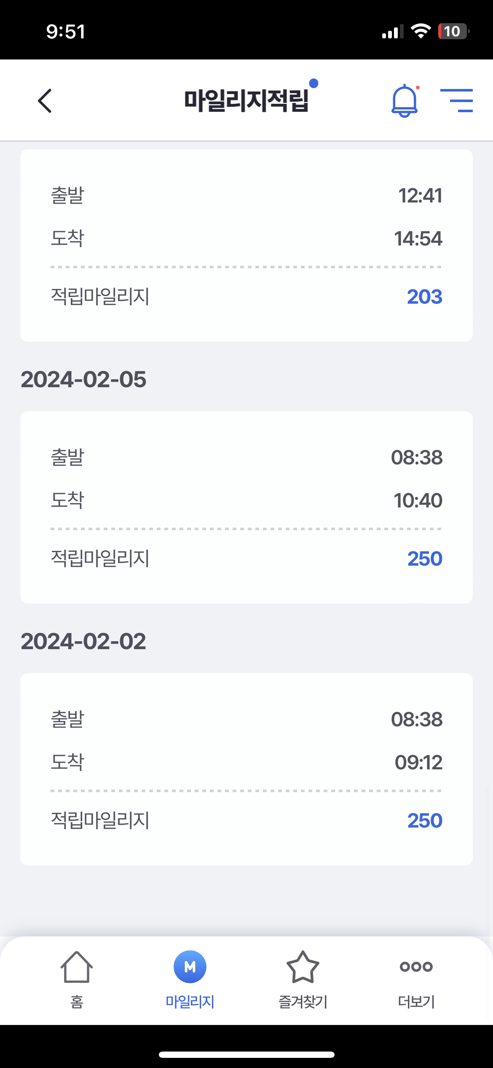Tap the favorites star icon

[303, 967]
